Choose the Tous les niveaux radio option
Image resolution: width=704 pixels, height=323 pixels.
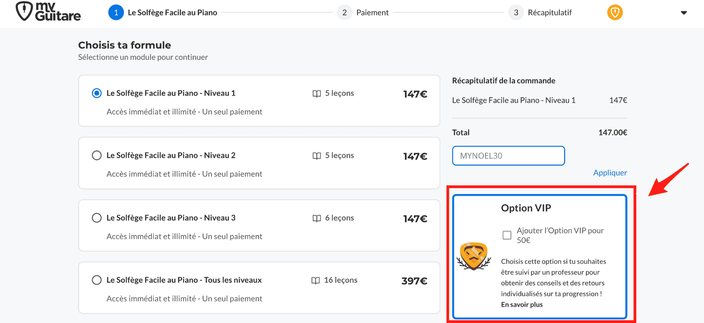[97, 280]
